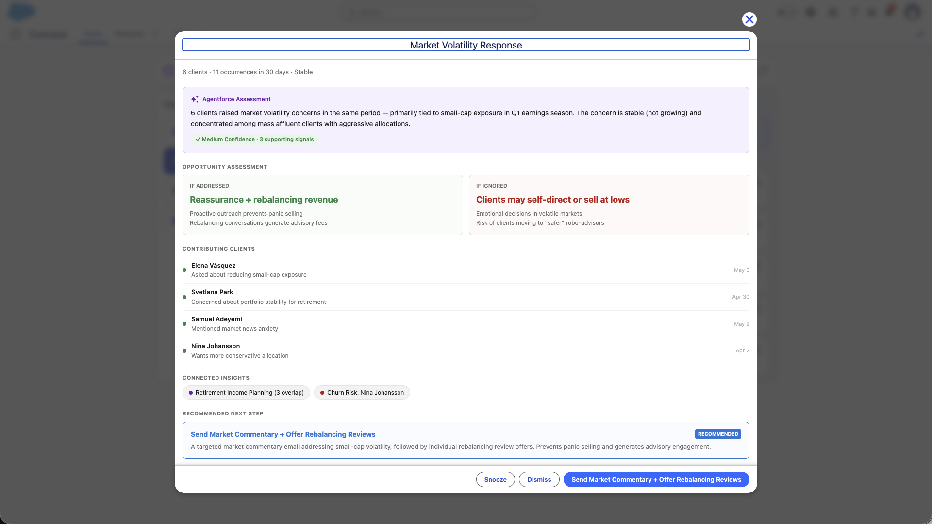Click the purple dot in Retirement Income Planning chip

click(x=191, y=393)
